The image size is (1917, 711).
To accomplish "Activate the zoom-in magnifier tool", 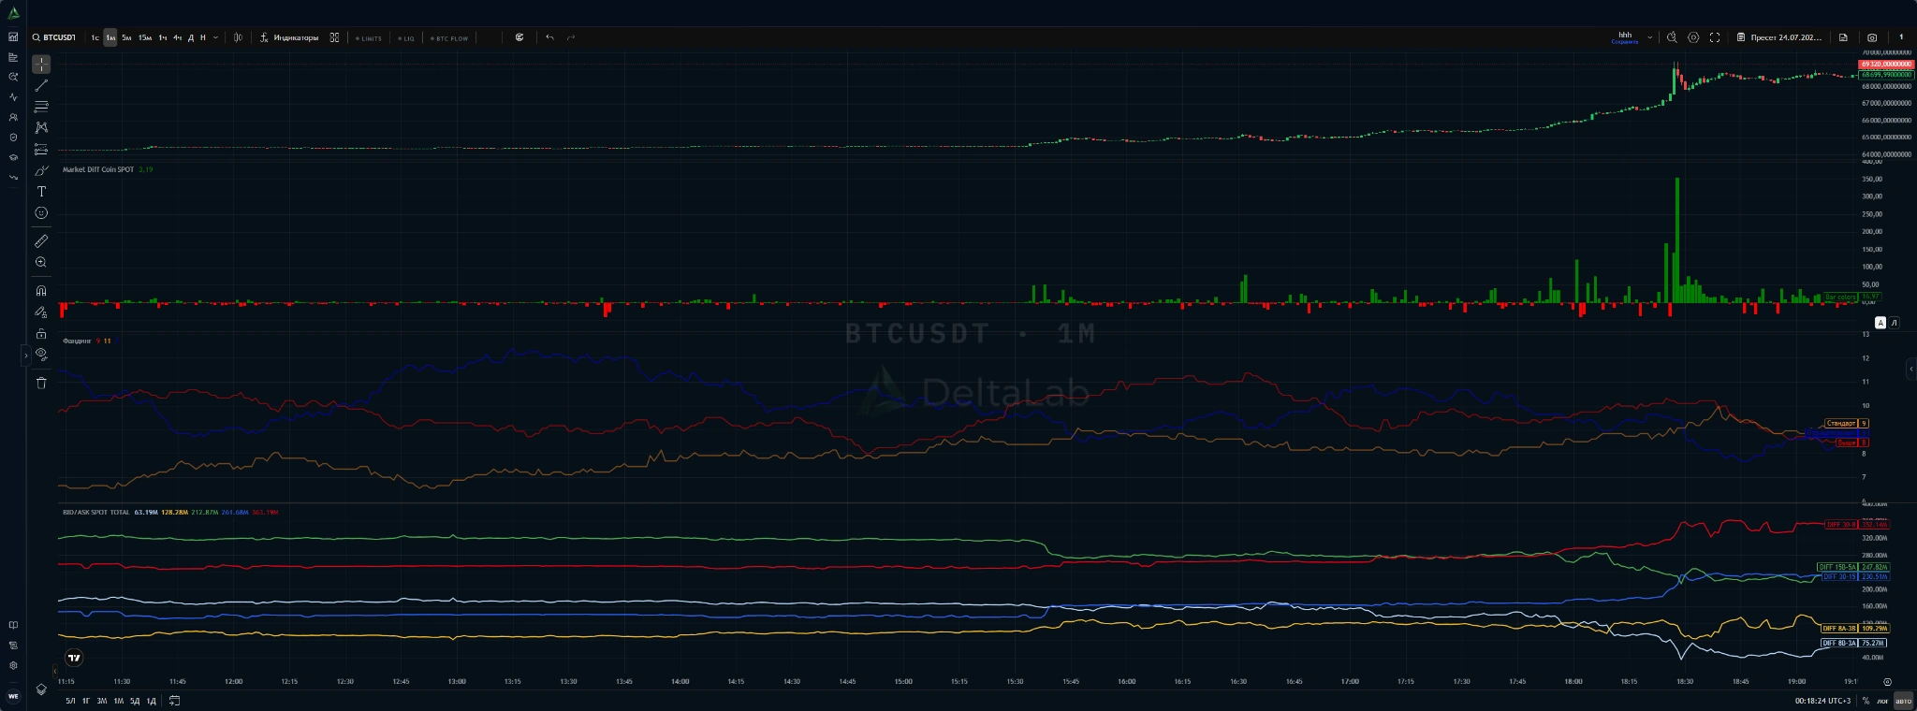I will tap(41, 263).
